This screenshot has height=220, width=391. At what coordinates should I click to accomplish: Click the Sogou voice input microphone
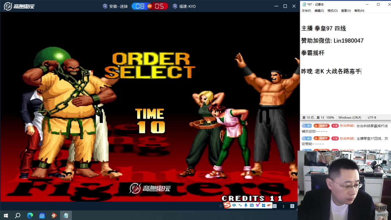tap(246, 206)
